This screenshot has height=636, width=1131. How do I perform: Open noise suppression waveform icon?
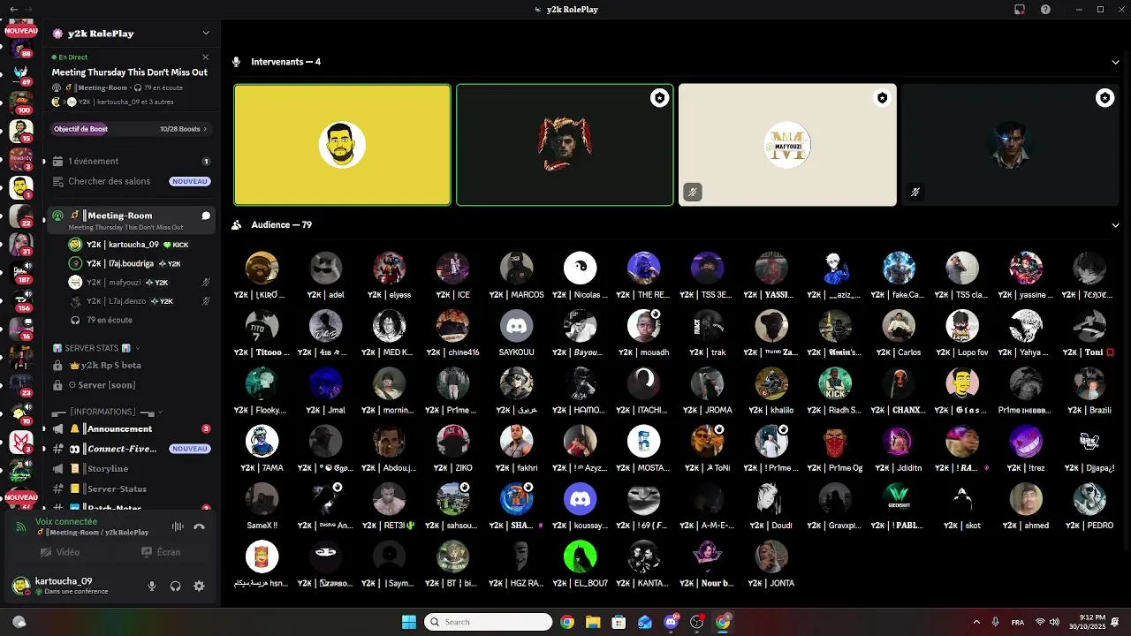(178, 526)
